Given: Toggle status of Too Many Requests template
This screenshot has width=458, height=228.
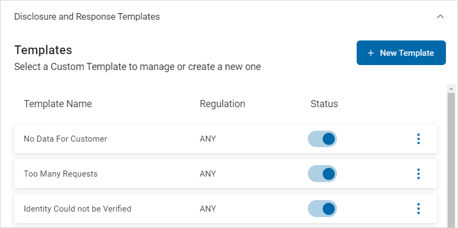Looking at the screenshot, I should [322, 174].
